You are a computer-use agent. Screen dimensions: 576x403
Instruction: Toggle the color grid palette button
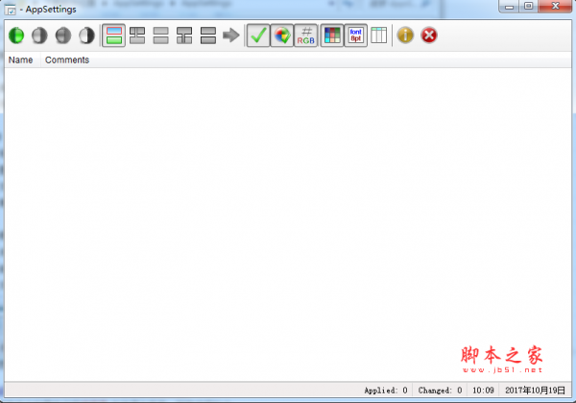coord(332,36)
